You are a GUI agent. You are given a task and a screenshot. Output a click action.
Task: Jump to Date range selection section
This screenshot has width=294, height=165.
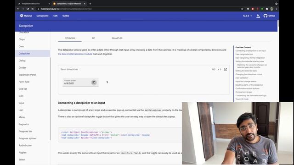coord(244,55)
